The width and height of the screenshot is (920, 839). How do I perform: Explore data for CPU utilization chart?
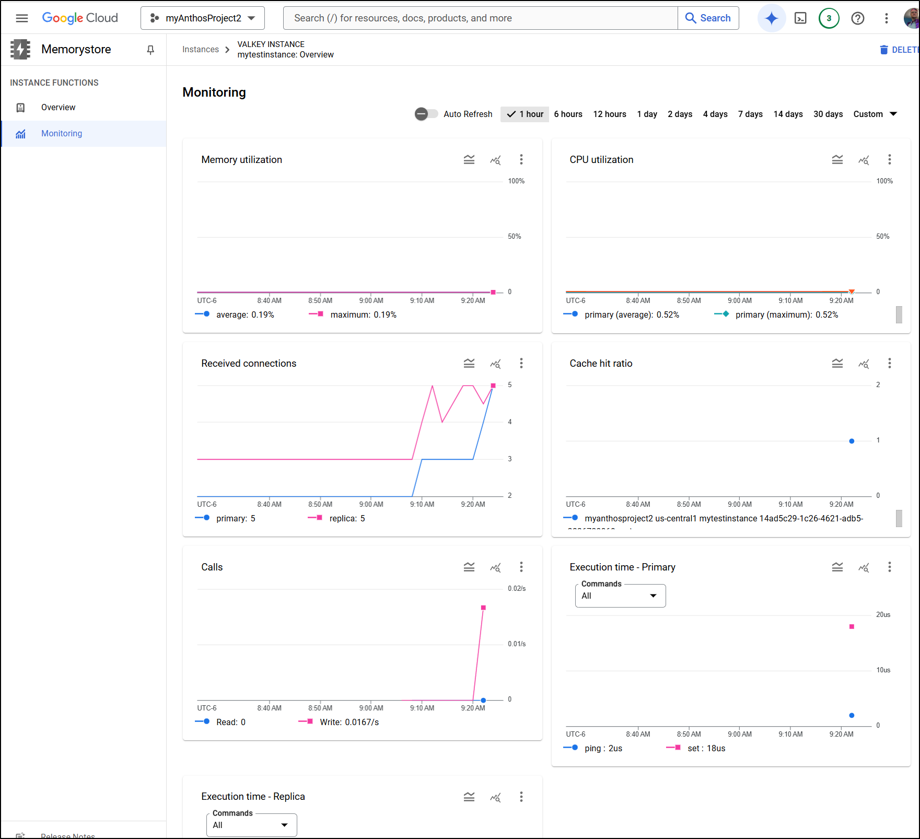[x=864, y=160]
